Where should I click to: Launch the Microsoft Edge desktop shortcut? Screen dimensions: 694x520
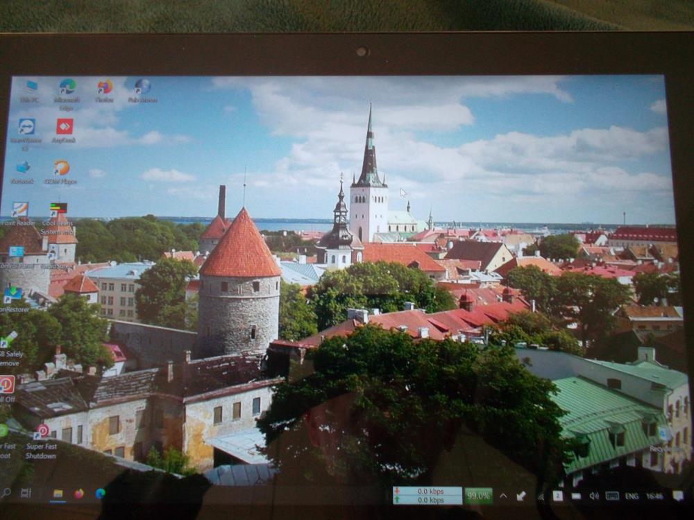(x=67, y=94)
